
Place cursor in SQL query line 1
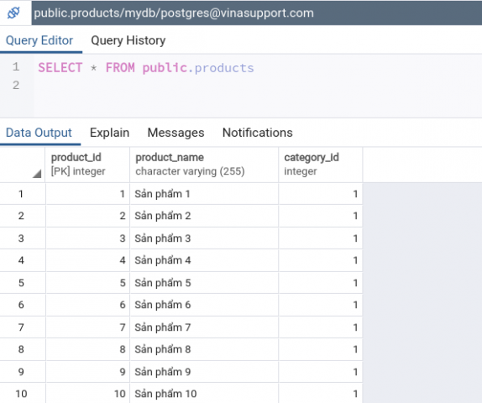coord(146,68)
